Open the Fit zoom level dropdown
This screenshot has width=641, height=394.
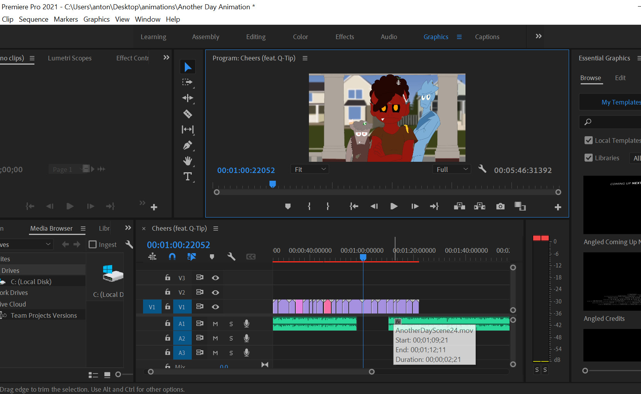[309, 169]
